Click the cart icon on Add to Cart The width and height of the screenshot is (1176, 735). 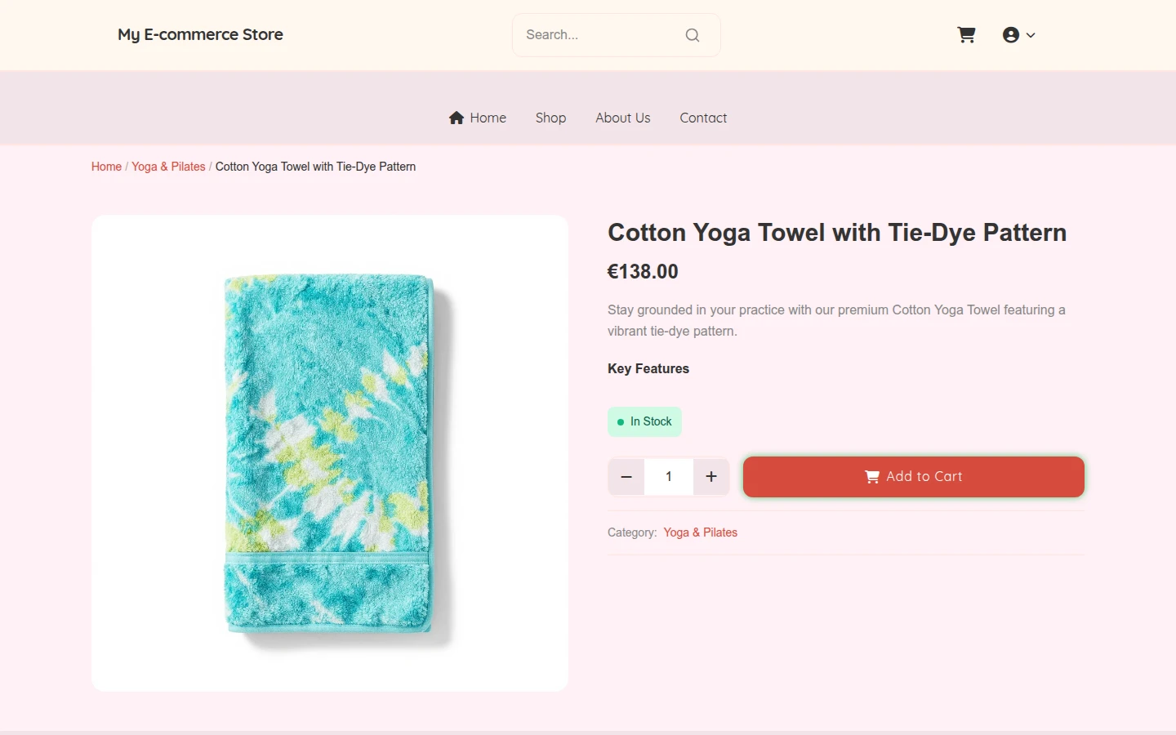click(x=872, y=477)
